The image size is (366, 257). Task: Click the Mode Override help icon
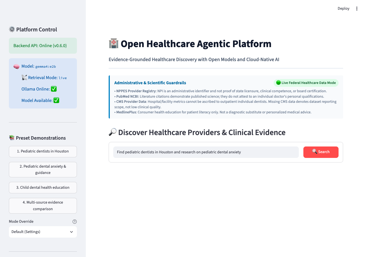[75, 222]
